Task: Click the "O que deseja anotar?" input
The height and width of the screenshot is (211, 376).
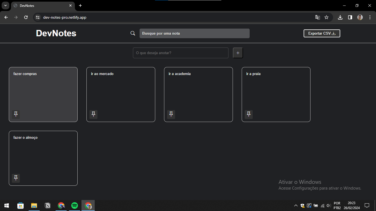Action: point(181,53)
